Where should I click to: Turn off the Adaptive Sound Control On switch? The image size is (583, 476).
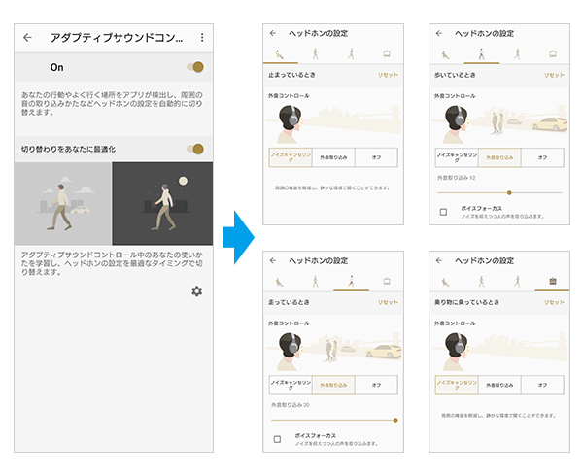[197, 67]
